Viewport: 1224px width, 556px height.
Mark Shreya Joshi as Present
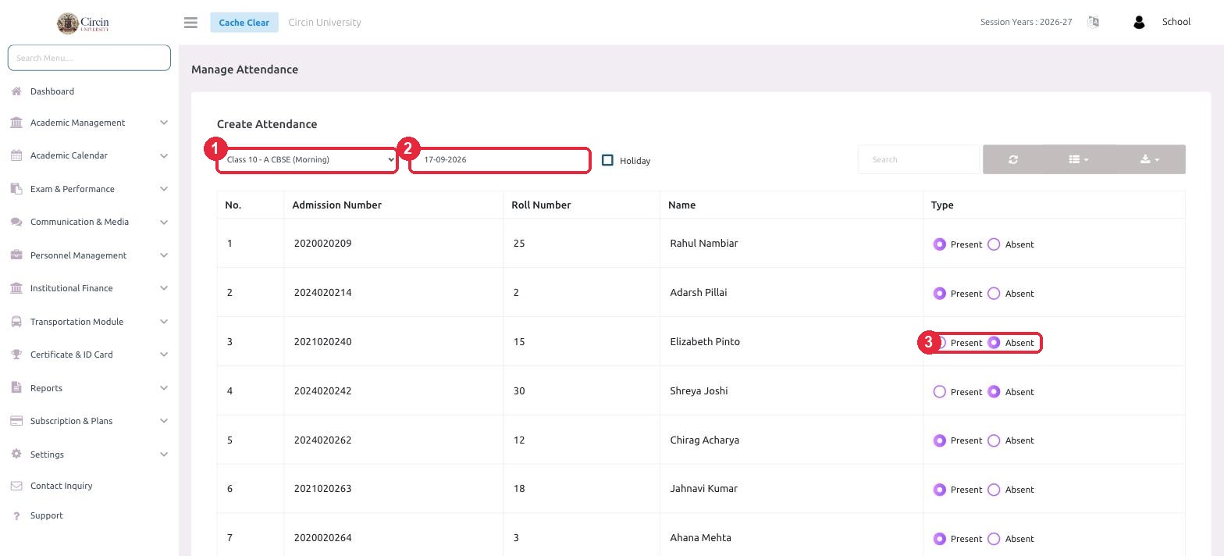(x=940, y=392)
